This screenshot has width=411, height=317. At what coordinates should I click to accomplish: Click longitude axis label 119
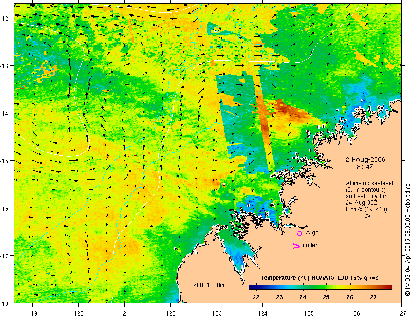tap(33, 313)
